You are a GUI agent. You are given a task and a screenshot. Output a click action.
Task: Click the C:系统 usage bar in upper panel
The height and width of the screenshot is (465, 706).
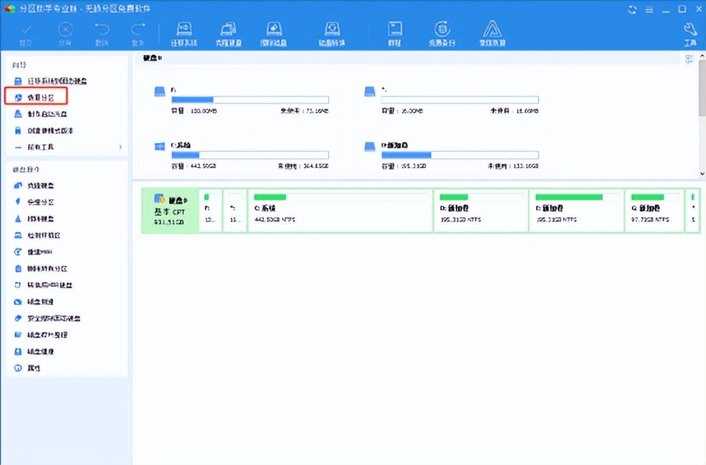tap(250, 155)
